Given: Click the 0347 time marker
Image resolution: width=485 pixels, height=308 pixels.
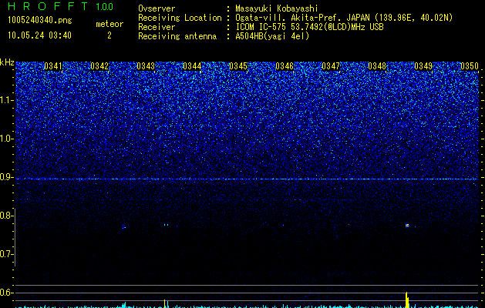Looking at the screenshot, I should 331,66.
